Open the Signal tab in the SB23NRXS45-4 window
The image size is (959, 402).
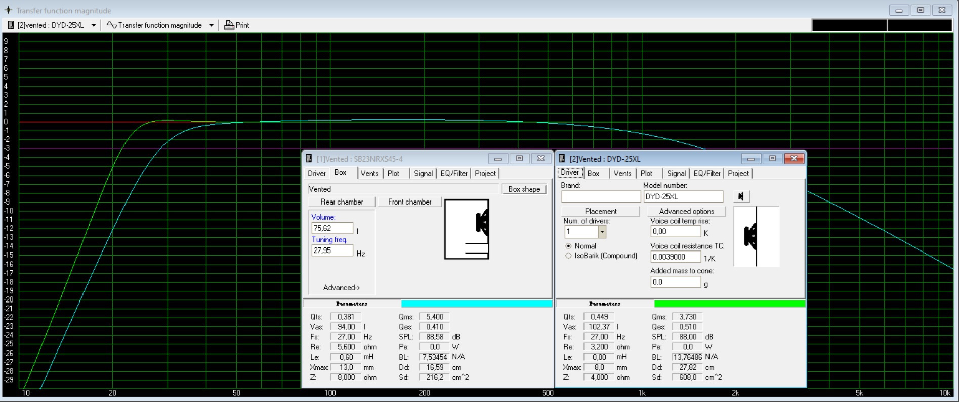(x=423, y=173)
